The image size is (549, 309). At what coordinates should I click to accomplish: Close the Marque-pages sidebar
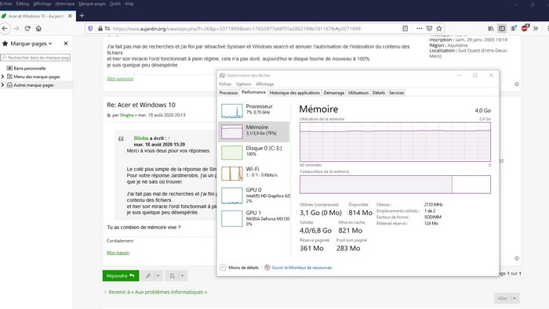point(66,43)
